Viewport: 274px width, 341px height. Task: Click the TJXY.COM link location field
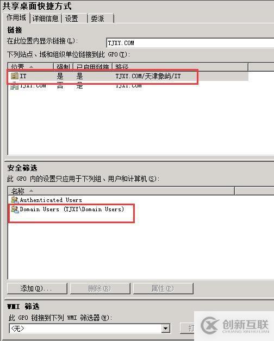point(190,43)
